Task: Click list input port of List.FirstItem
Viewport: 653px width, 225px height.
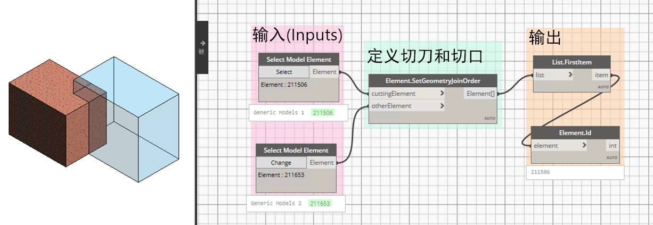Action: [553, 75]
